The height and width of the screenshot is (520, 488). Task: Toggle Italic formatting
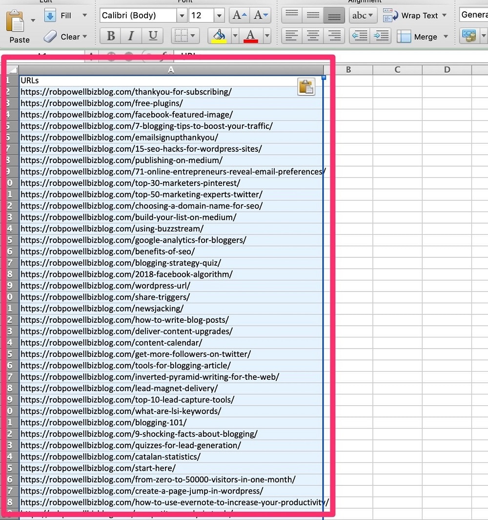coord(131,36)
